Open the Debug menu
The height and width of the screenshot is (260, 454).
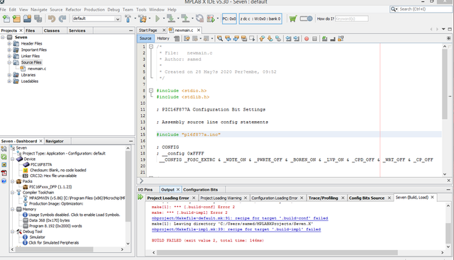[113, 9]
